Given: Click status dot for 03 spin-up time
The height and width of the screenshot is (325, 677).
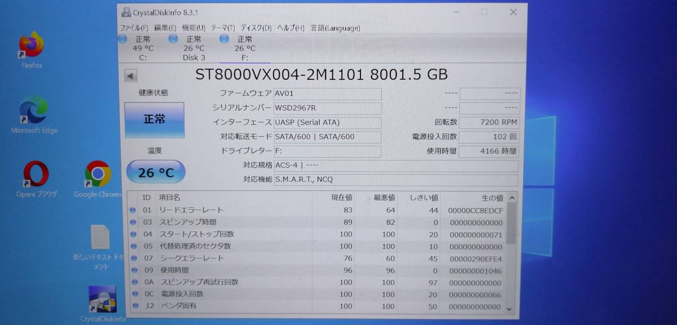Looking at the screenshot, I should 133,222.
